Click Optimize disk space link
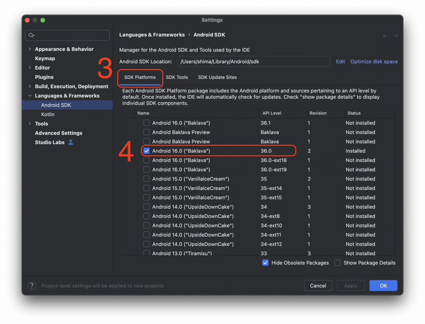Image resolution: width=425 pixels, height=324 pixels. 374,61
